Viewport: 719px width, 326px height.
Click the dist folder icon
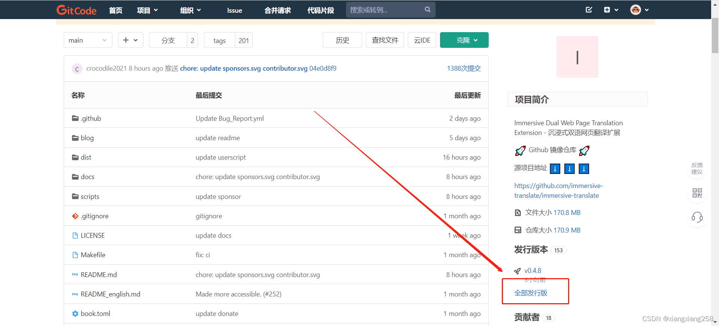[75, 157]
